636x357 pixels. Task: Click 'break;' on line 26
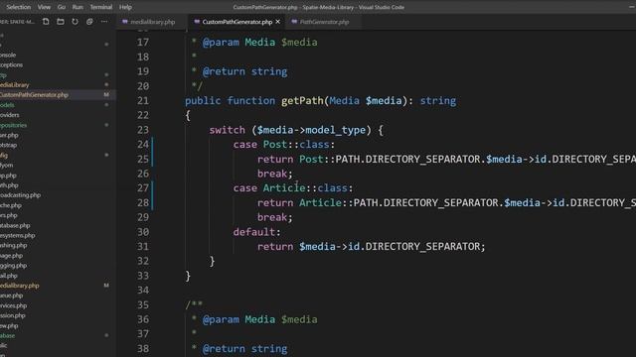pos(274,174)
